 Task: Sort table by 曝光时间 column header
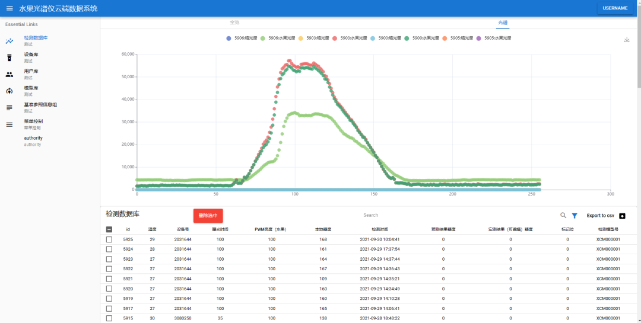coord(220,229)
